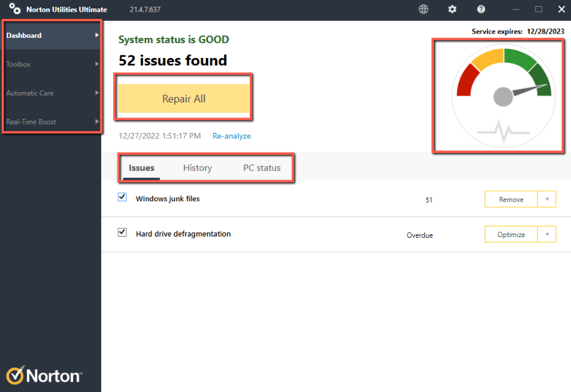Click the Hard drive defragmentation label
Image resolution: width=571 pixels, height=392 pixels.
tap(183, 234)
